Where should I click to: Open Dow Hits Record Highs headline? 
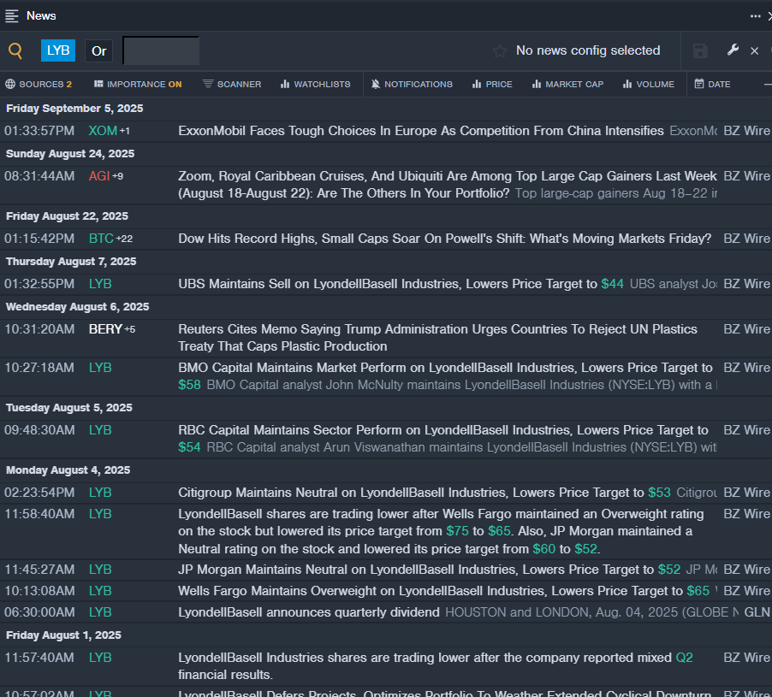point(444,239)
